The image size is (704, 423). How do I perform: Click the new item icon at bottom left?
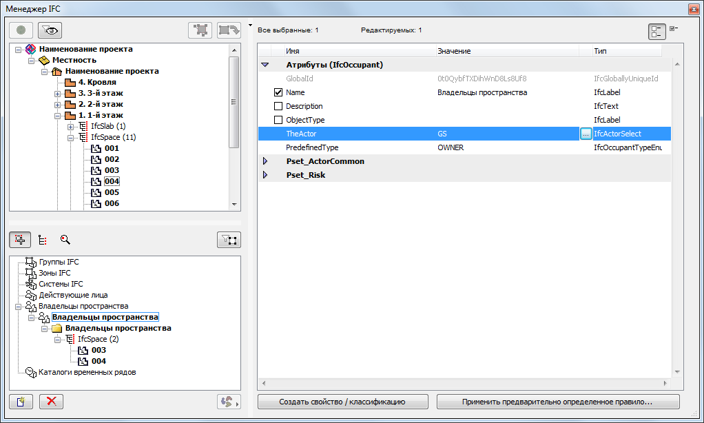(x=21, y=402)
